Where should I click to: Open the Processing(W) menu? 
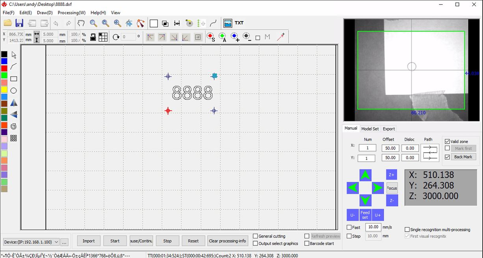pos(72,13)
